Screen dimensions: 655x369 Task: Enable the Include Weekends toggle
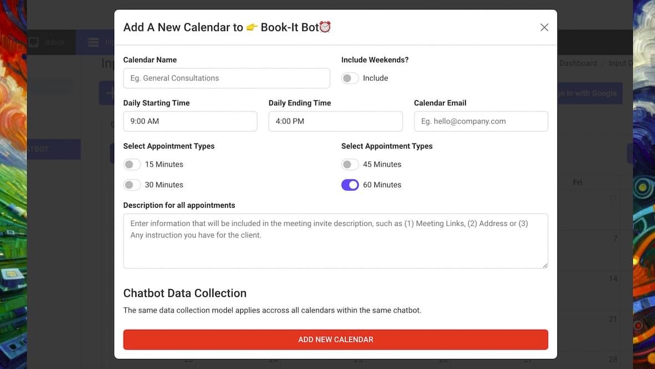click(350, 78)
